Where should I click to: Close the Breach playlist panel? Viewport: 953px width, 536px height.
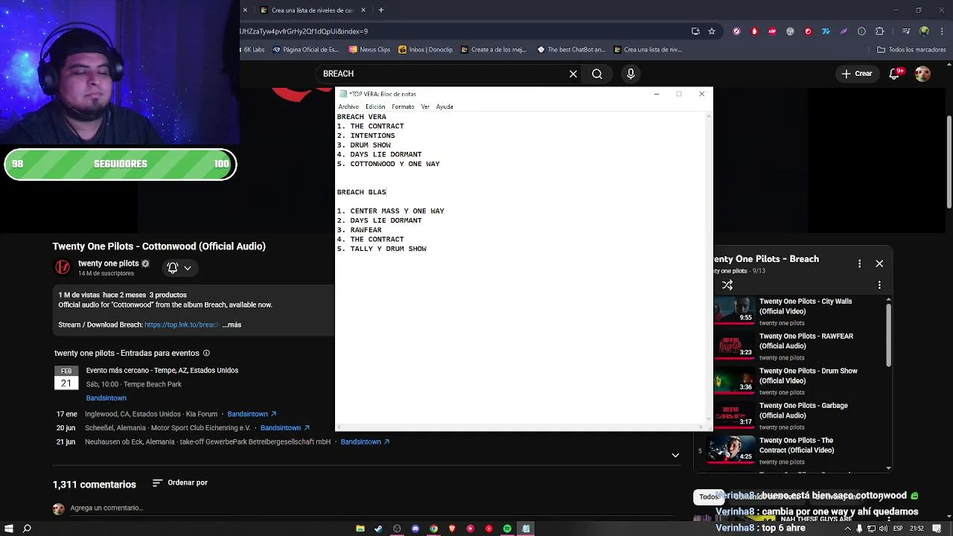[879, 264]
